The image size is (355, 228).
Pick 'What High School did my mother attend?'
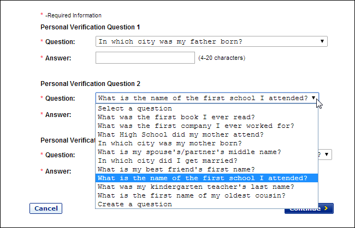[x=180, y=134]
